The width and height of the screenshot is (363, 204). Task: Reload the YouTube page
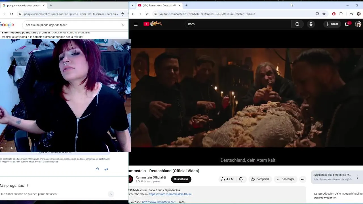click(x=147, y=14)
